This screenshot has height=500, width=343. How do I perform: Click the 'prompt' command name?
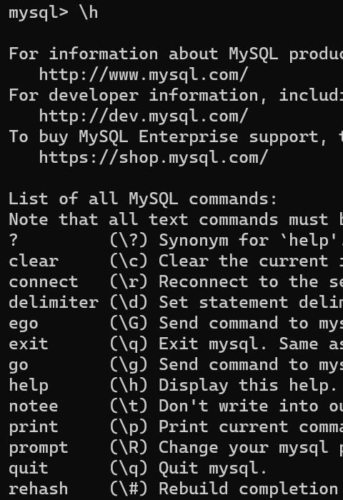[39, 448]
